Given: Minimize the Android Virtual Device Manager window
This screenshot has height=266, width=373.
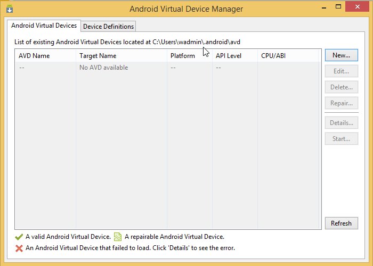Looking at the screenshot, I should point(324,7).
